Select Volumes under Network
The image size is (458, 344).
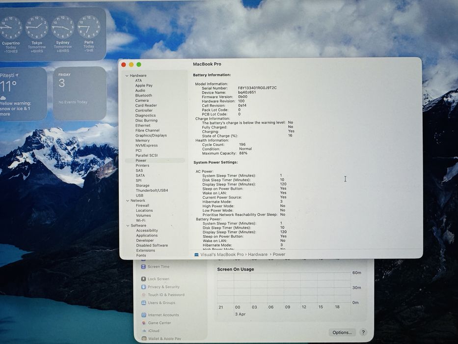point(143,215)
